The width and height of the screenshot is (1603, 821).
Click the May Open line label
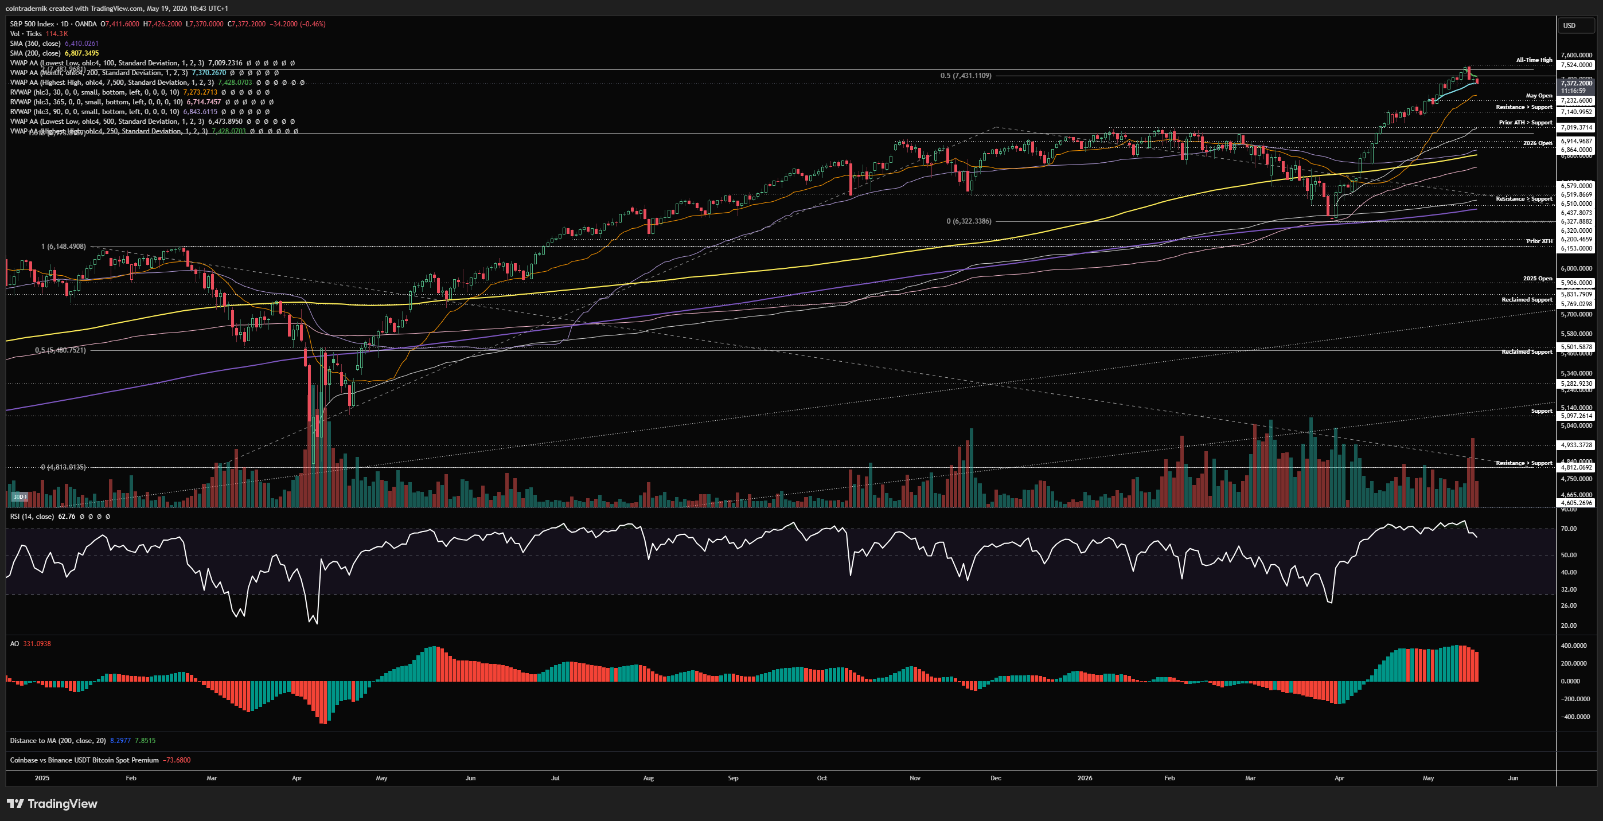[x=1539, y=96]
